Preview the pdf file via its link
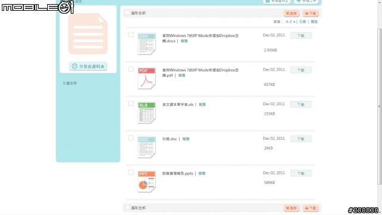Screen dimensions: 382x215 (x=181, y=76)
